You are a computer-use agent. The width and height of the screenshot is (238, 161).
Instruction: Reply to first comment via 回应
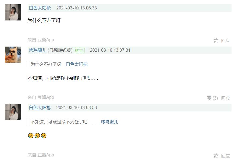pyautogui.click(x=225, y=40)
